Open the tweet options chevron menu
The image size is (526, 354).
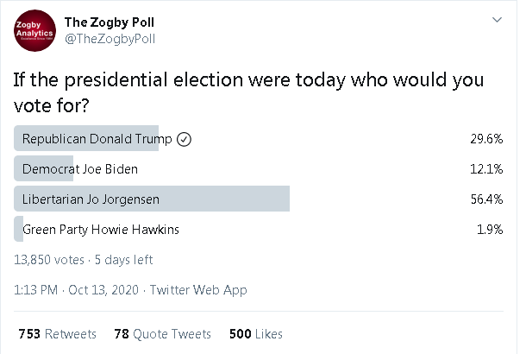click(497, 20)
